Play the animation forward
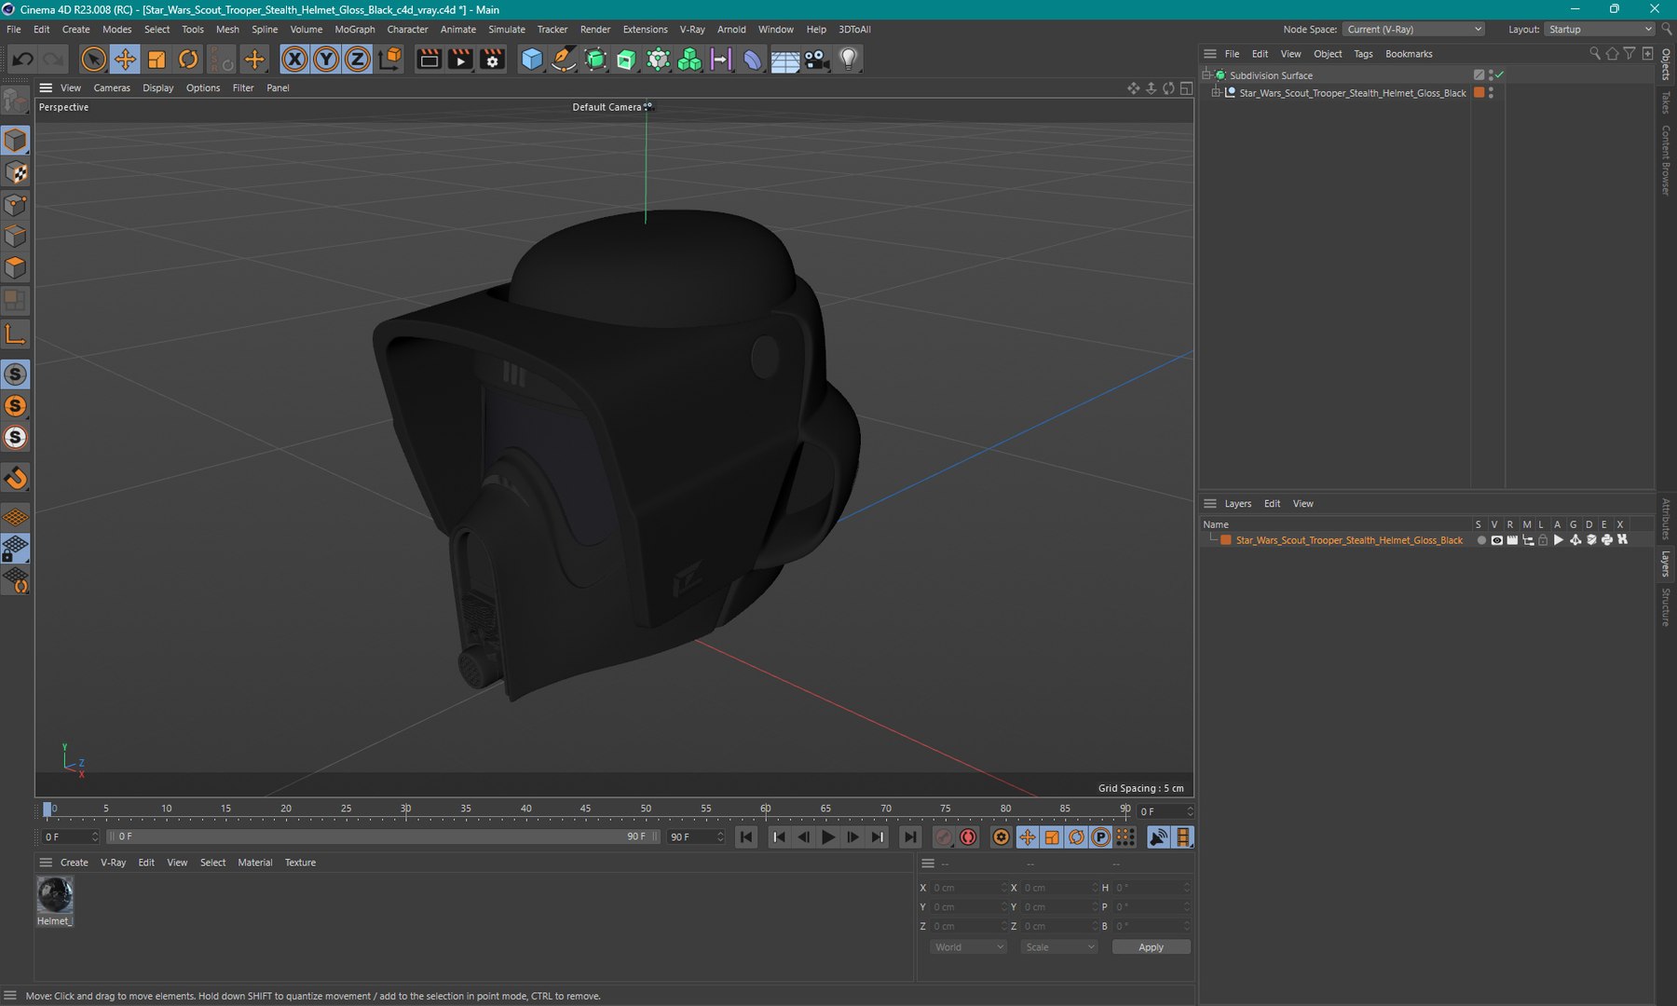Viewport: 1677px width, 1006px height. tap(828, 837)
